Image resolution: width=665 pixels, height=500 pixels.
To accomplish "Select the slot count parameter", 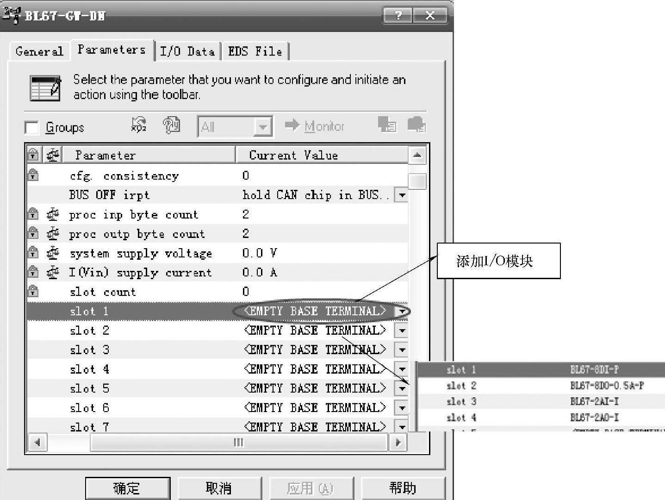I will click(x=217, y=292).
